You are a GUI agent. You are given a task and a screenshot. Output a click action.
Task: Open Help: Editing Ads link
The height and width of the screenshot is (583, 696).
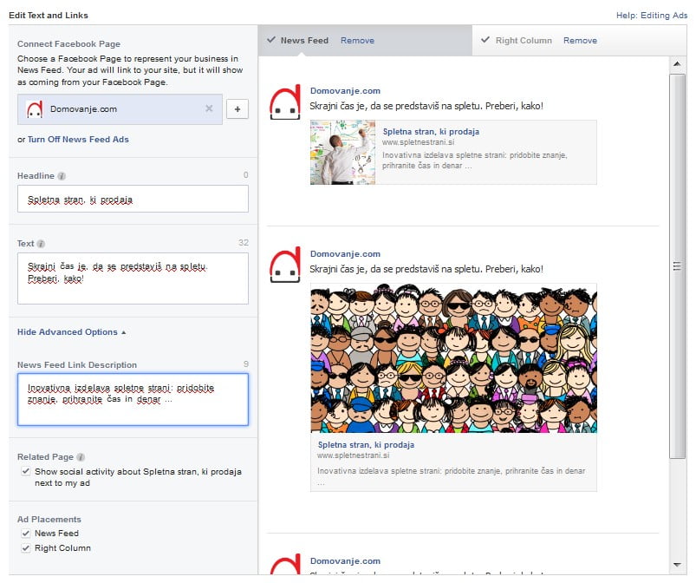click(652, 15)
